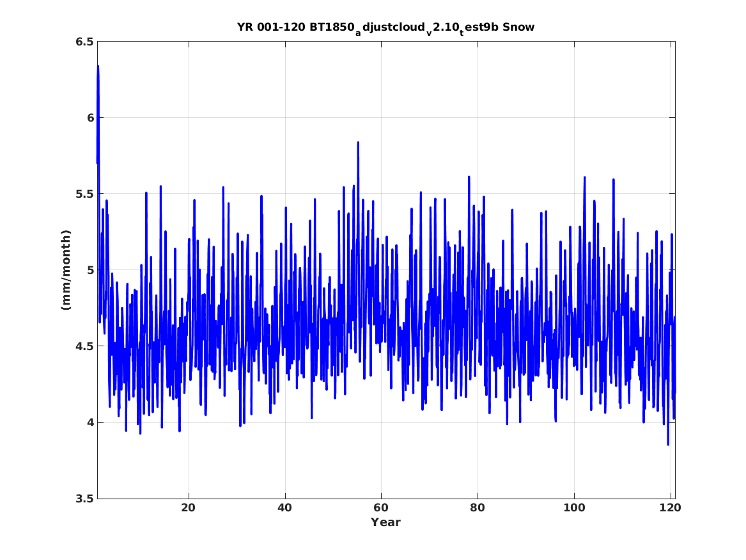Click the x-axis tick label '120'
Screen dimensions: 746x560
click(x=671, y=508)
